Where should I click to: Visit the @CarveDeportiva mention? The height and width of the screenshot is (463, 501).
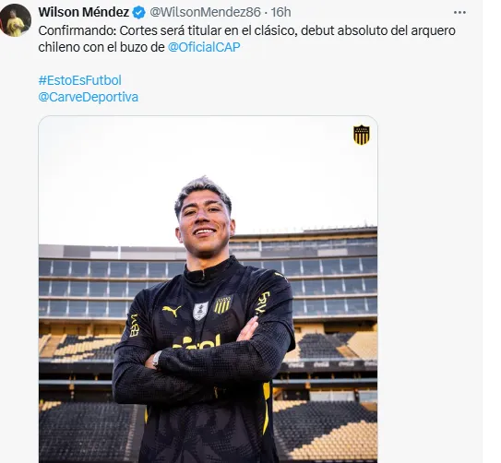[89, 97]
